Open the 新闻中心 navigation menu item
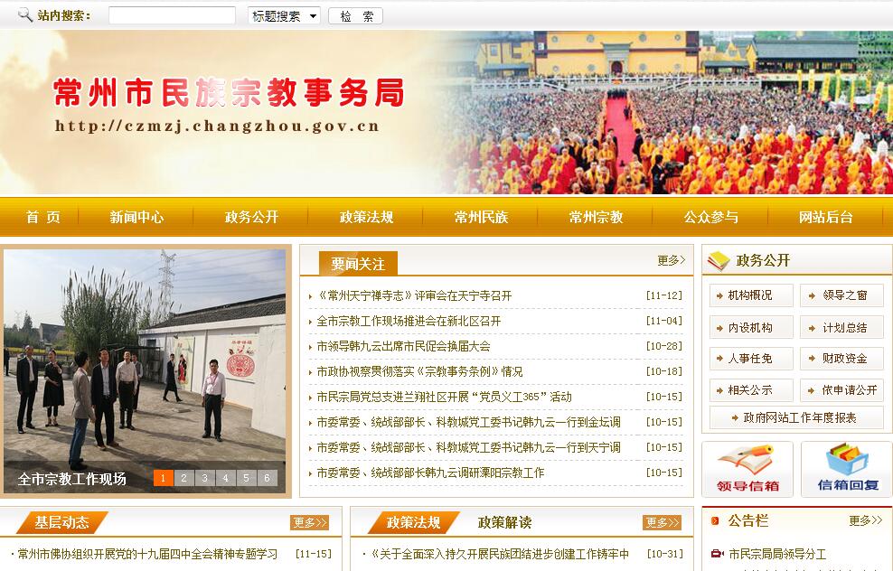 [136, 218]
